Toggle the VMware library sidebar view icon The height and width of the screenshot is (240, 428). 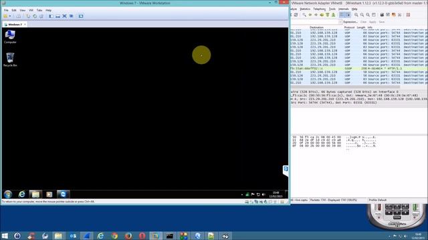(51, 16)
